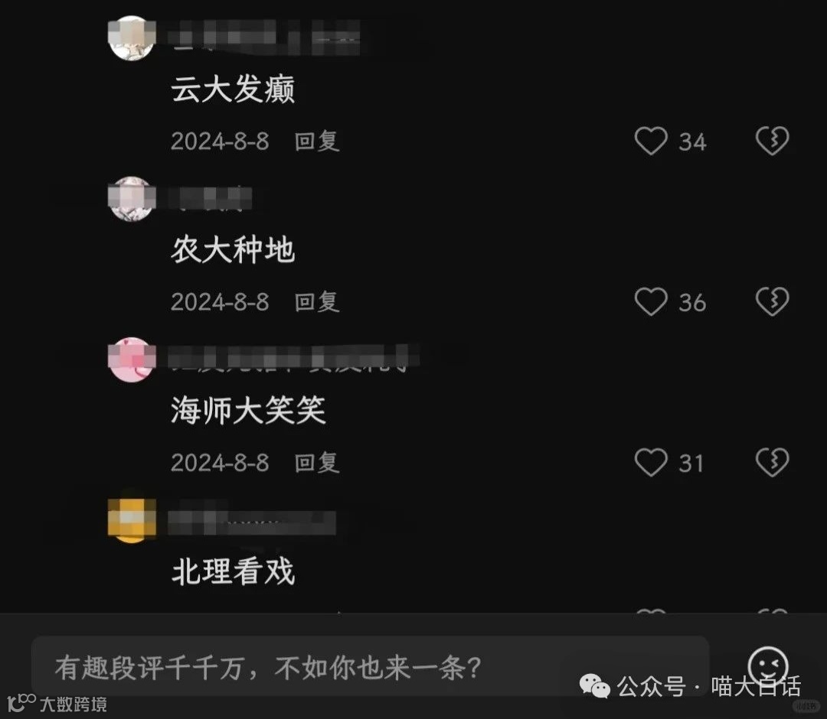Dislike the 海师大笑笑 comment
Image resolution: width=827 pixels, height=719 pixels.
point(772,463)
